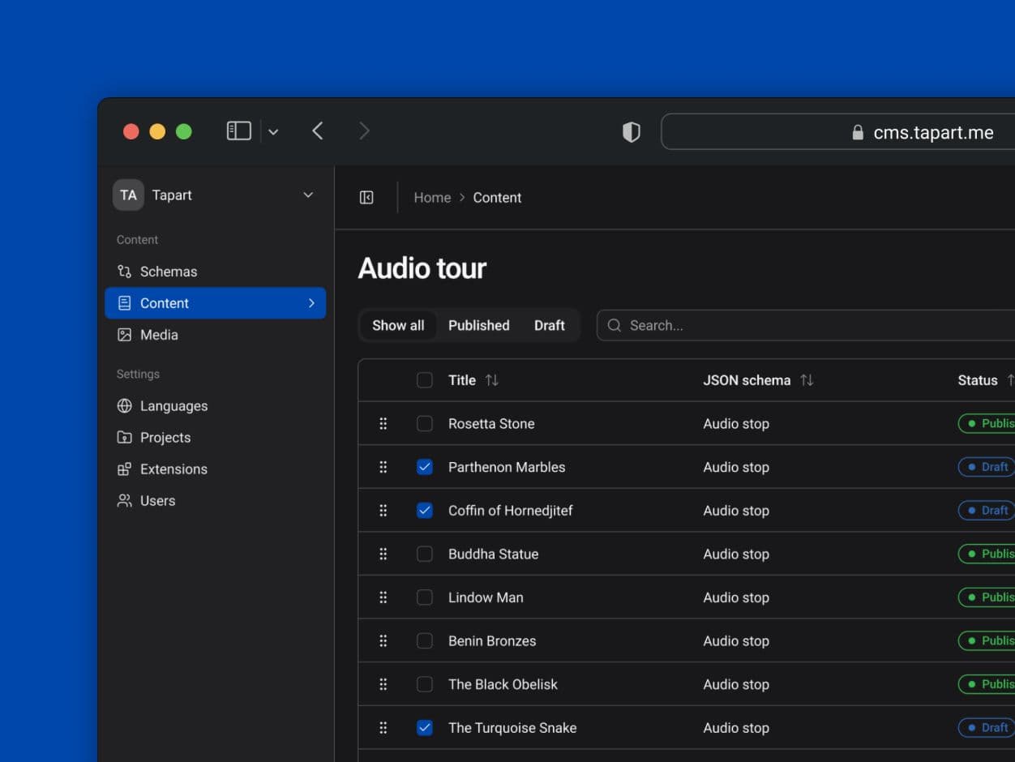Uncheck The Turquoise Snake checkbox
Viewport: 1015px width, 762px height.
pos(425,728)
